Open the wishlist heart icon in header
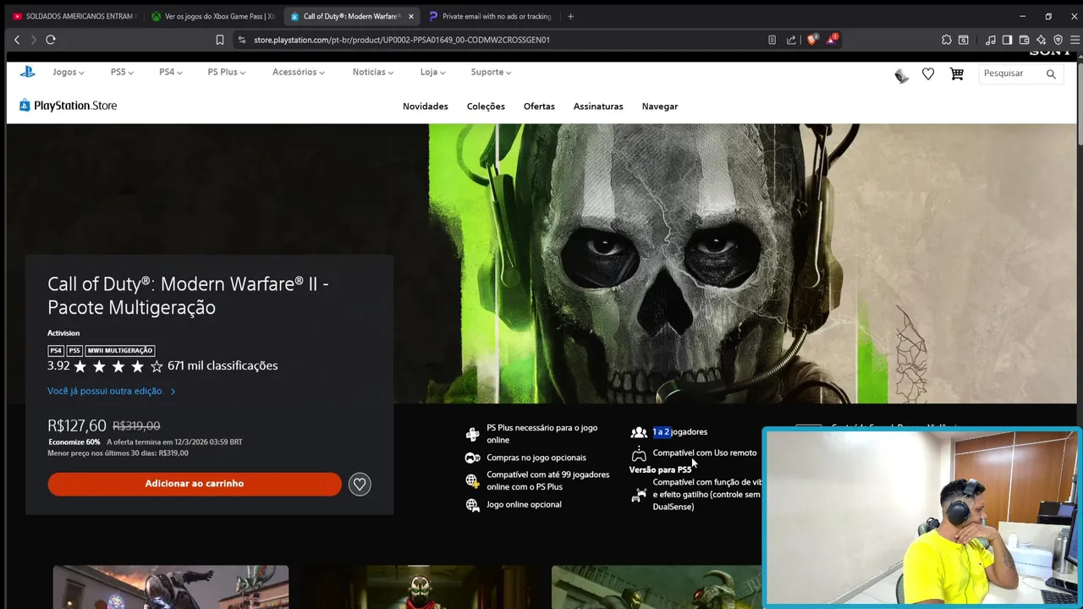1083x609 pixels. point(928,74)
